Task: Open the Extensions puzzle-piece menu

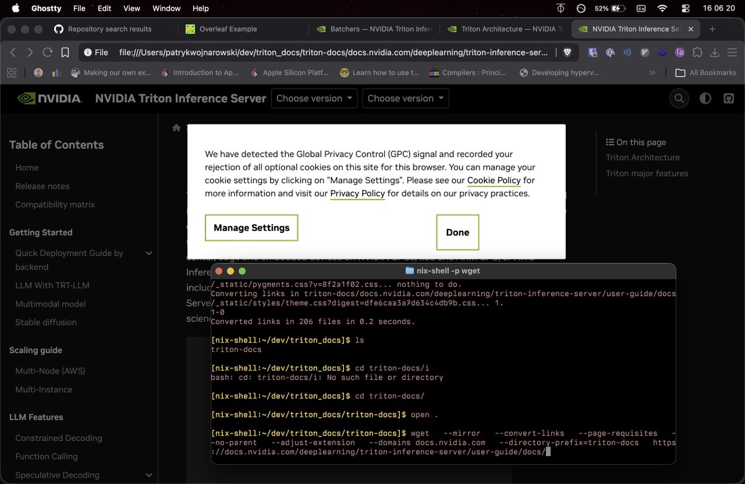Action: (x=697, y=53)
